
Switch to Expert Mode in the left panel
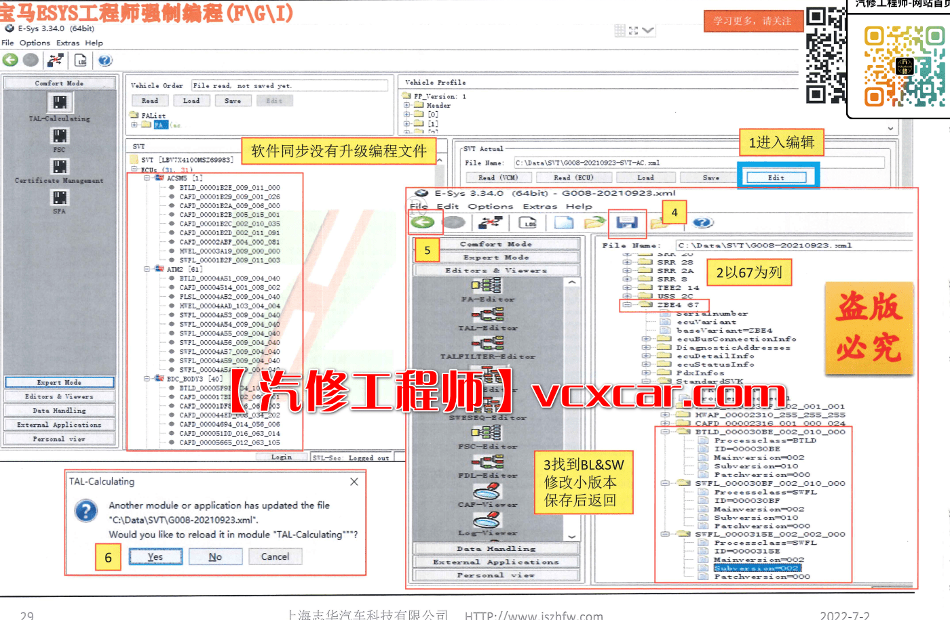click(x=59, y=382)
